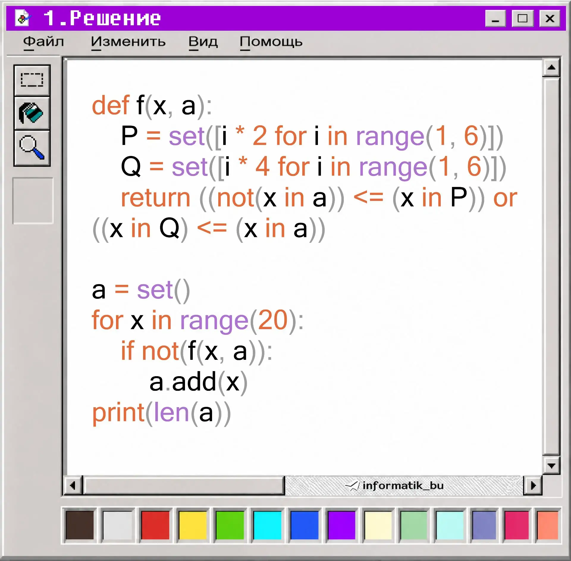The height and width of the screenshot is (561, 571).
Task: Select the magnifier zoom tool
Action: click(32, 148)
